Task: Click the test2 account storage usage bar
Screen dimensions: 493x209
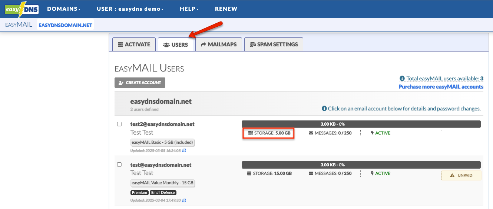Action: point(361,124)
